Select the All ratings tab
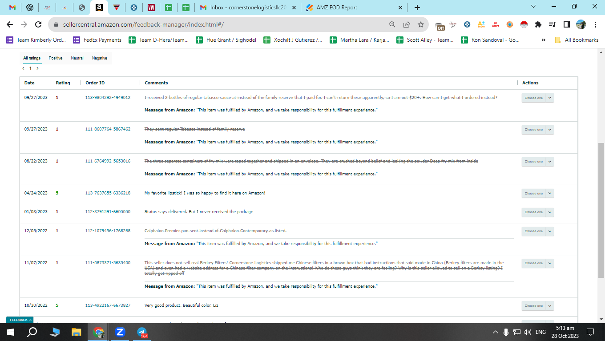The height and width of the screenshot is (341, 605). [32, 58]
